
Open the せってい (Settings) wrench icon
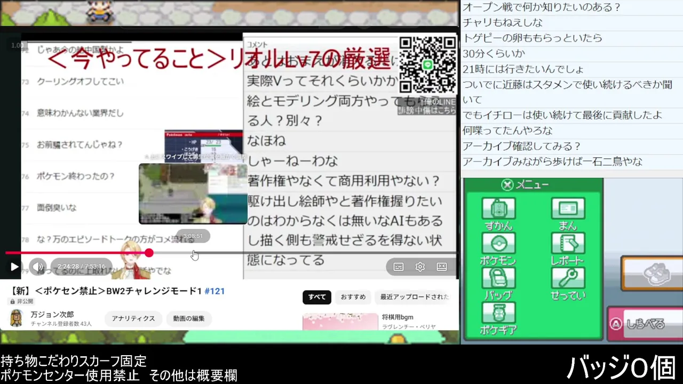568,284
